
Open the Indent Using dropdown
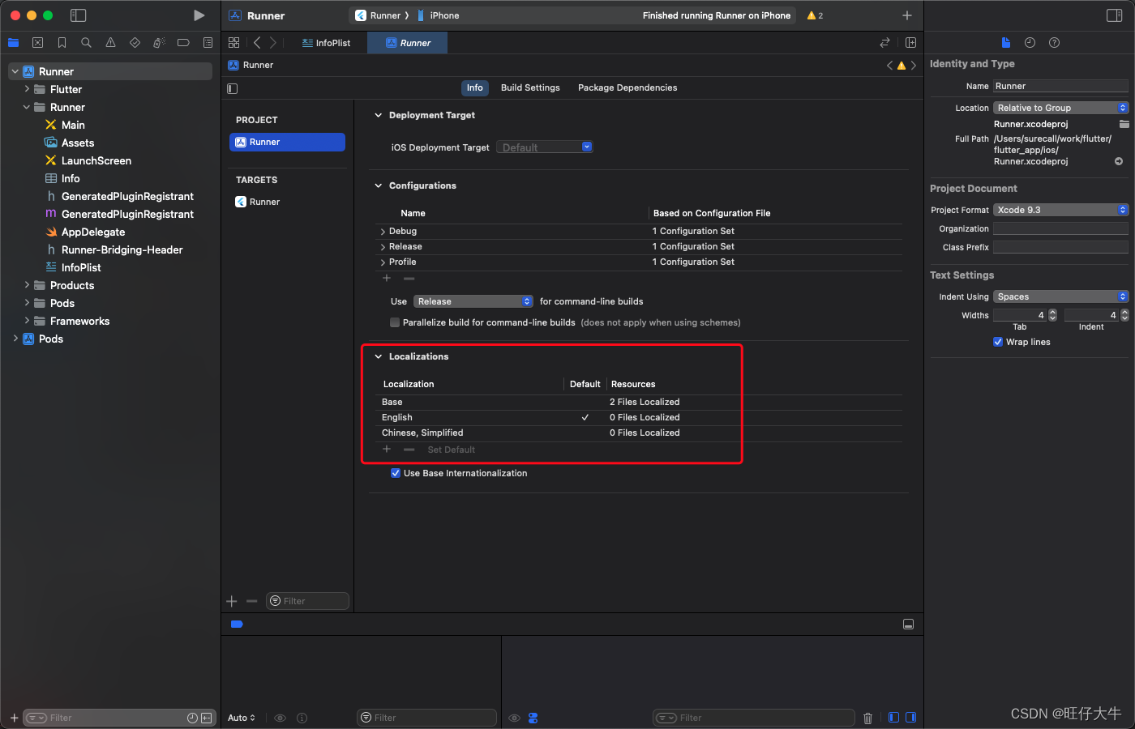1060,296
